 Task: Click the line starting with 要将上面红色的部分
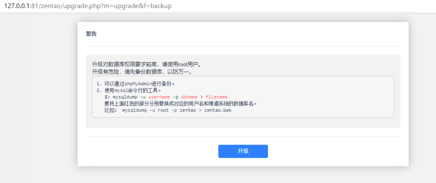click(180, 104)
